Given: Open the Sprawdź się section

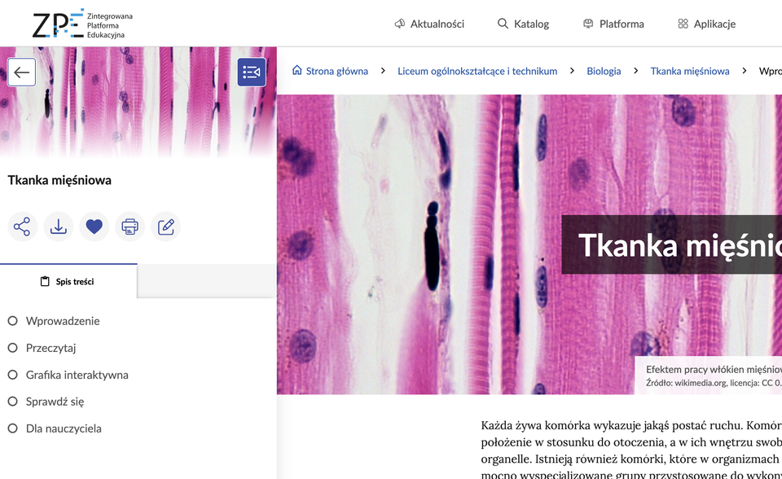Looking at the screenshot, I should (x=55, y=402).
